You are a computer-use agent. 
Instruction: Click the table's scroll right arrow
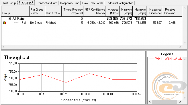pos(180,47)
